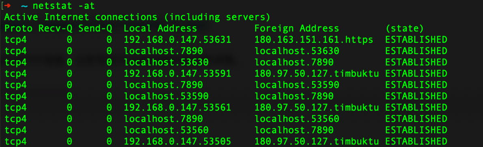Click the '(state)' column header

(405, 29)
